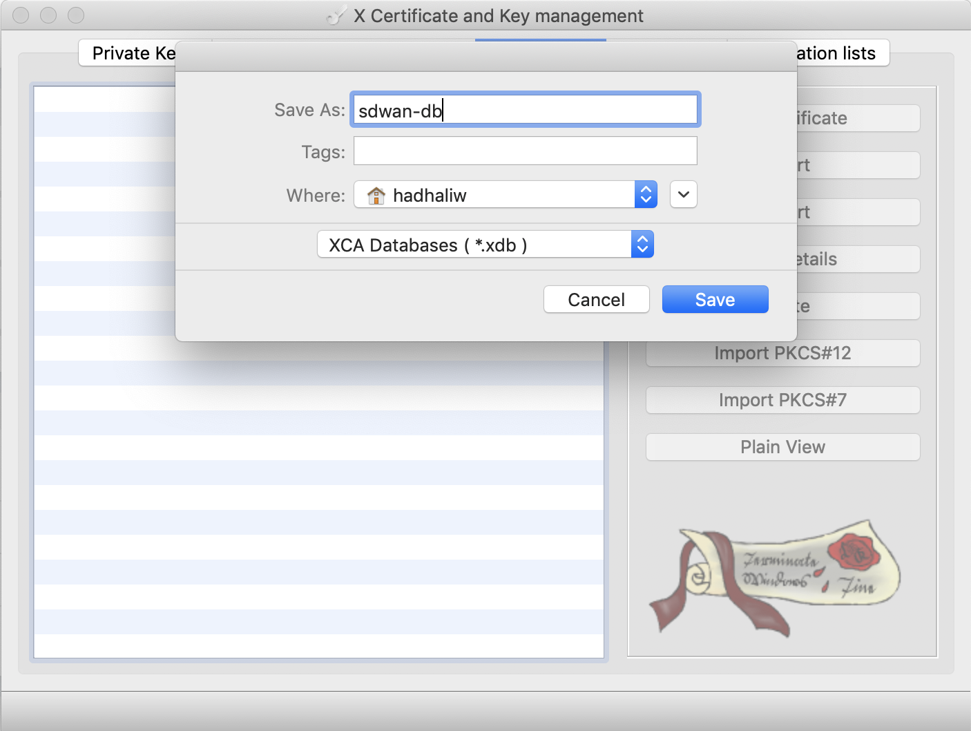Click the Import PKCS#12 button
971x731 pixels.
point(782,353)
